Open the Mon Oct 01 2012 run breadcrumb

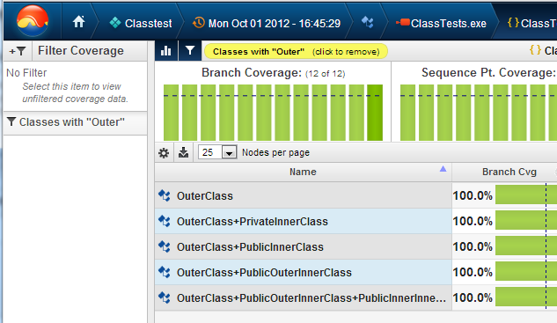point(267,24)
